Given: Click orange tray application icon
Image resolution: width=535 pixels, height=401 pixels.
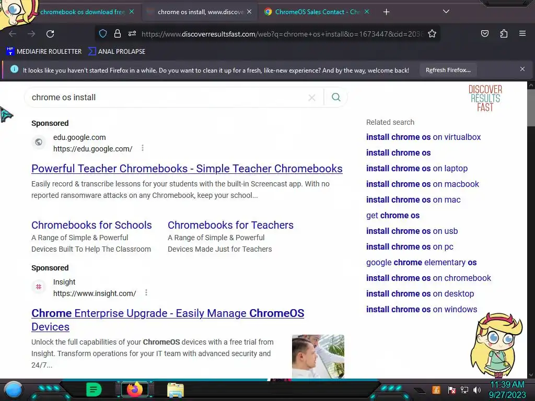Looking at the screenshot, I should coord(436,390).
